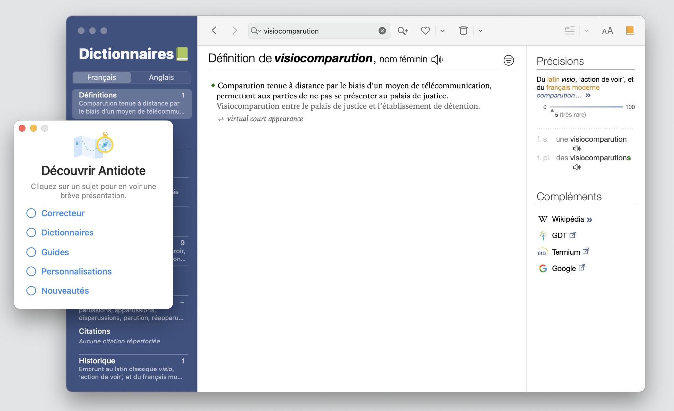Screen dimensions: 674x411
Task: Open dropdown next to trash icon
Action: pos(480,31)
